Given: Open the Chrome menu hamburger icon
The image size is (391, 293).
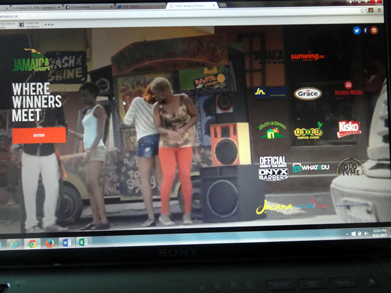Looking at the screenshot, I should [379, 10].
